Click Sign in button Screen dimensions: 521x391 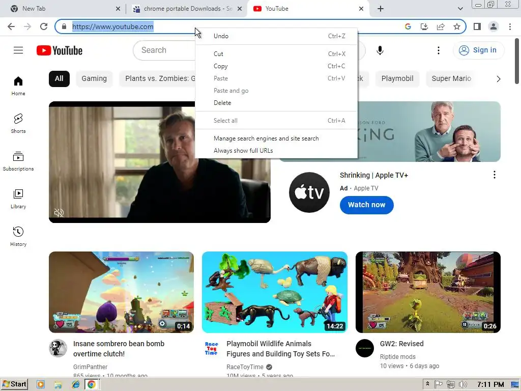[x=478, y=50]
